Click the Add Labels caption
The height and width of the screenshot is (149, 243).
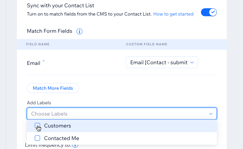click(x=39, y=103)
